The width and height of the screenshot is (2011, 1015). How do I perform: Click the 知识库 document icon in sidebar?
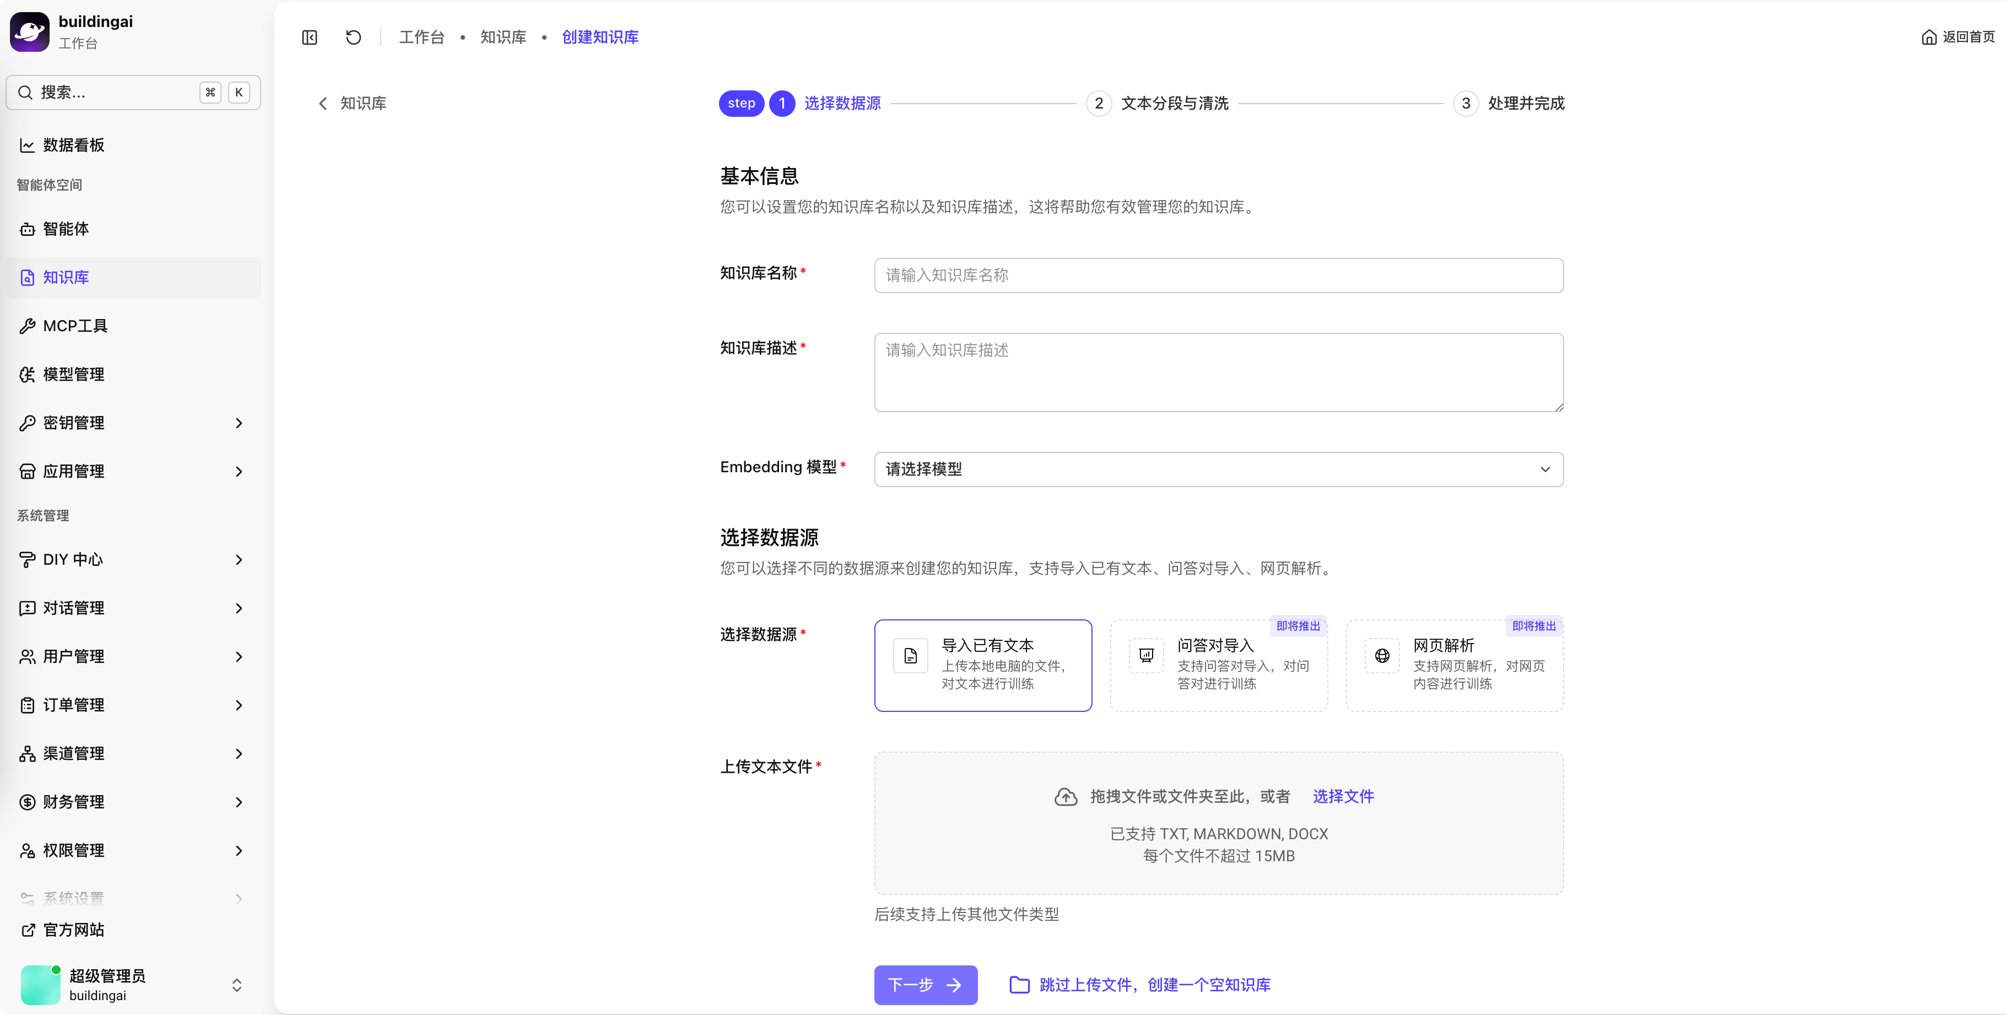28,278
